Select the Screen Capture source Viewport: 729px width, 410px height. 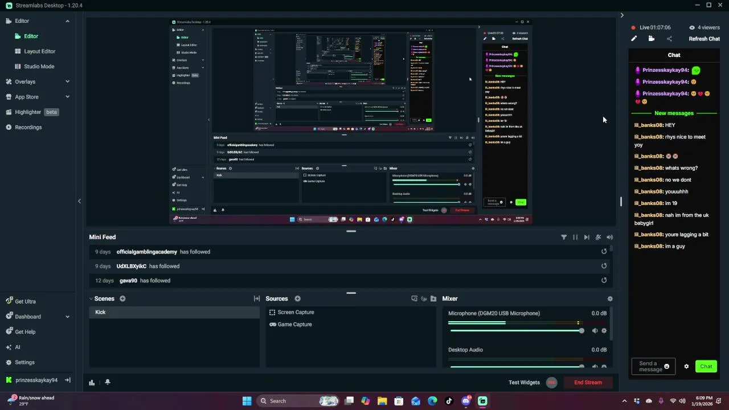click(351, 312)
